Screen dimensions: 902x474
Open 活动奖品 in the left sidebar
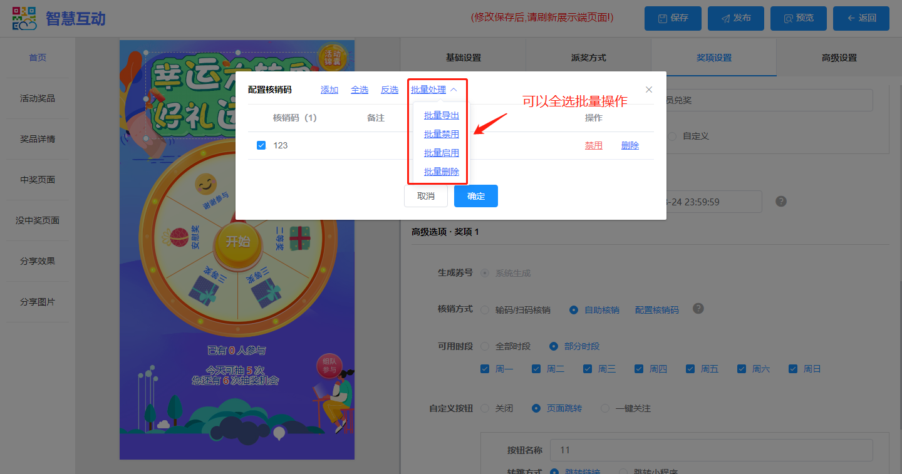[38, 98]
